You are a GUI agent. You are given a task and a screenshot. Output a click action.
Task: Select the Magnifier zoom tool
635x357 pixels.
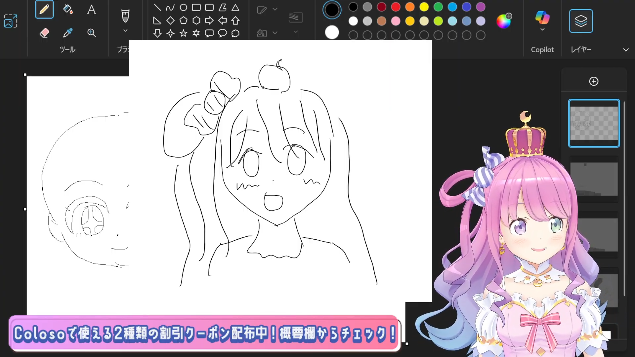[92, 33]
